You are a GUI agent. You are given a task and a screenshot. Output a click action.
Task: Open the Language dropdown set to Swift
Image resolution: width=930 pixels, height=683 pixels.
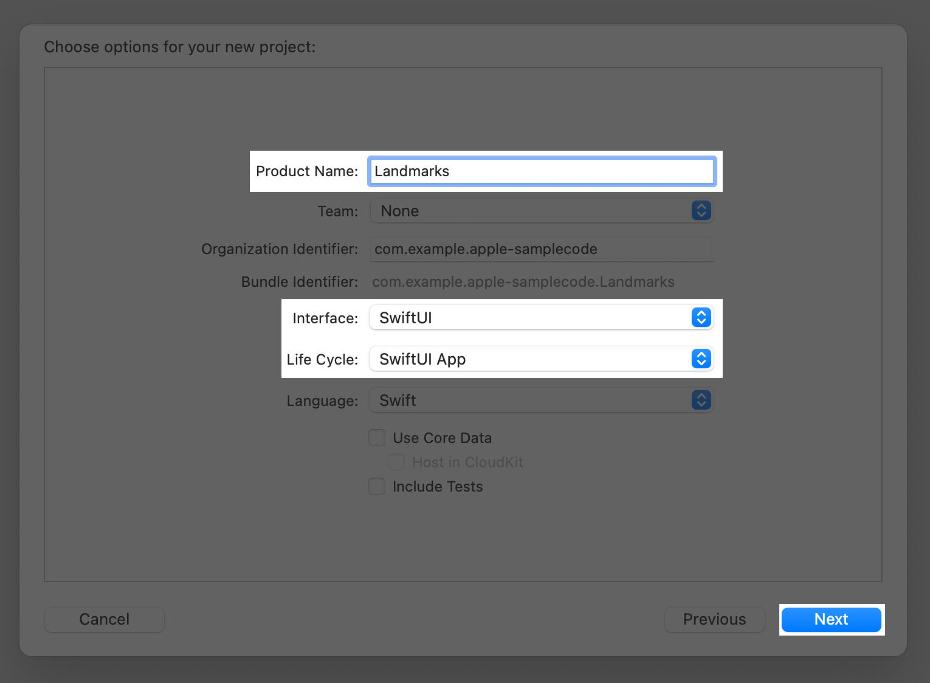542,400
